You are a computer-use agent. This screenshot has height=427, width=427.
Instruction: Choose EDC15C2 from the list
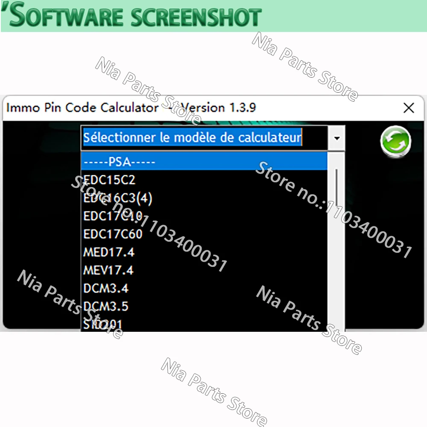coord(204,180)
